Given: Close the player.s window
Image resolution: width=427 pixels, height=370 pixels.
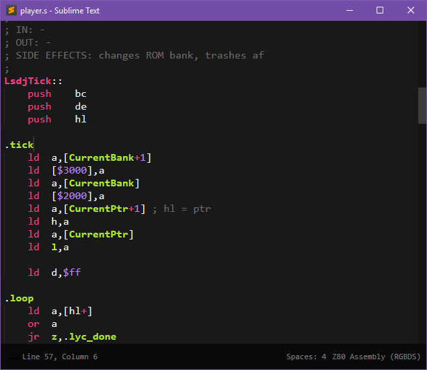Looking at the screenshot, I should [x=411, y=10].
